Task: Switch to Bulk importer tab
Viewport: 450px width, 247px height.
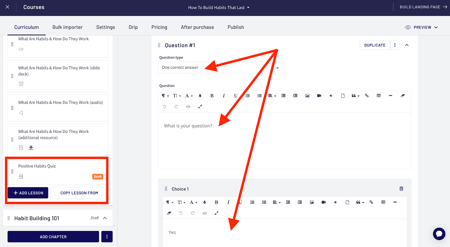Action: [x=67, y=27]
